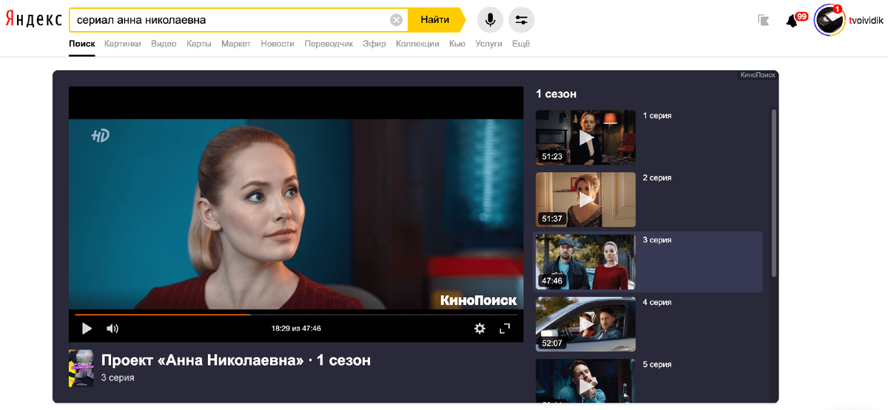Open the Услуги tab

(488, 44)
